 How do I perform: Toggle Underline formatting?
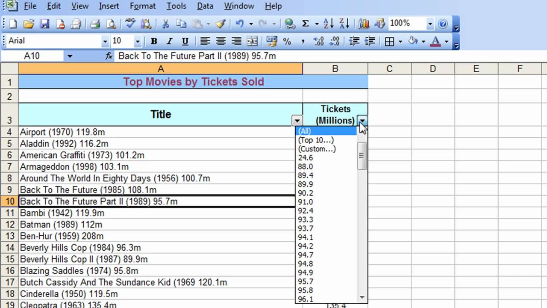click(185, 41)
